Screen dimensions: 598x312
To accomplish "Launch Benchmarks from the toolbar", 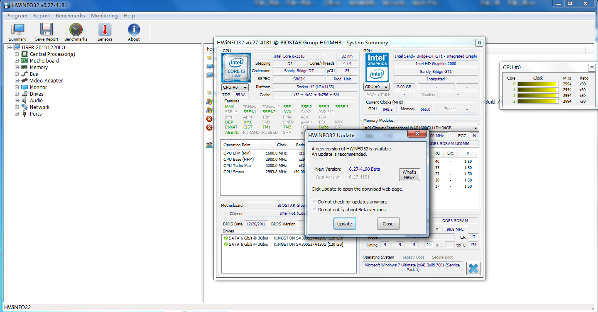I will click(76, 30).
